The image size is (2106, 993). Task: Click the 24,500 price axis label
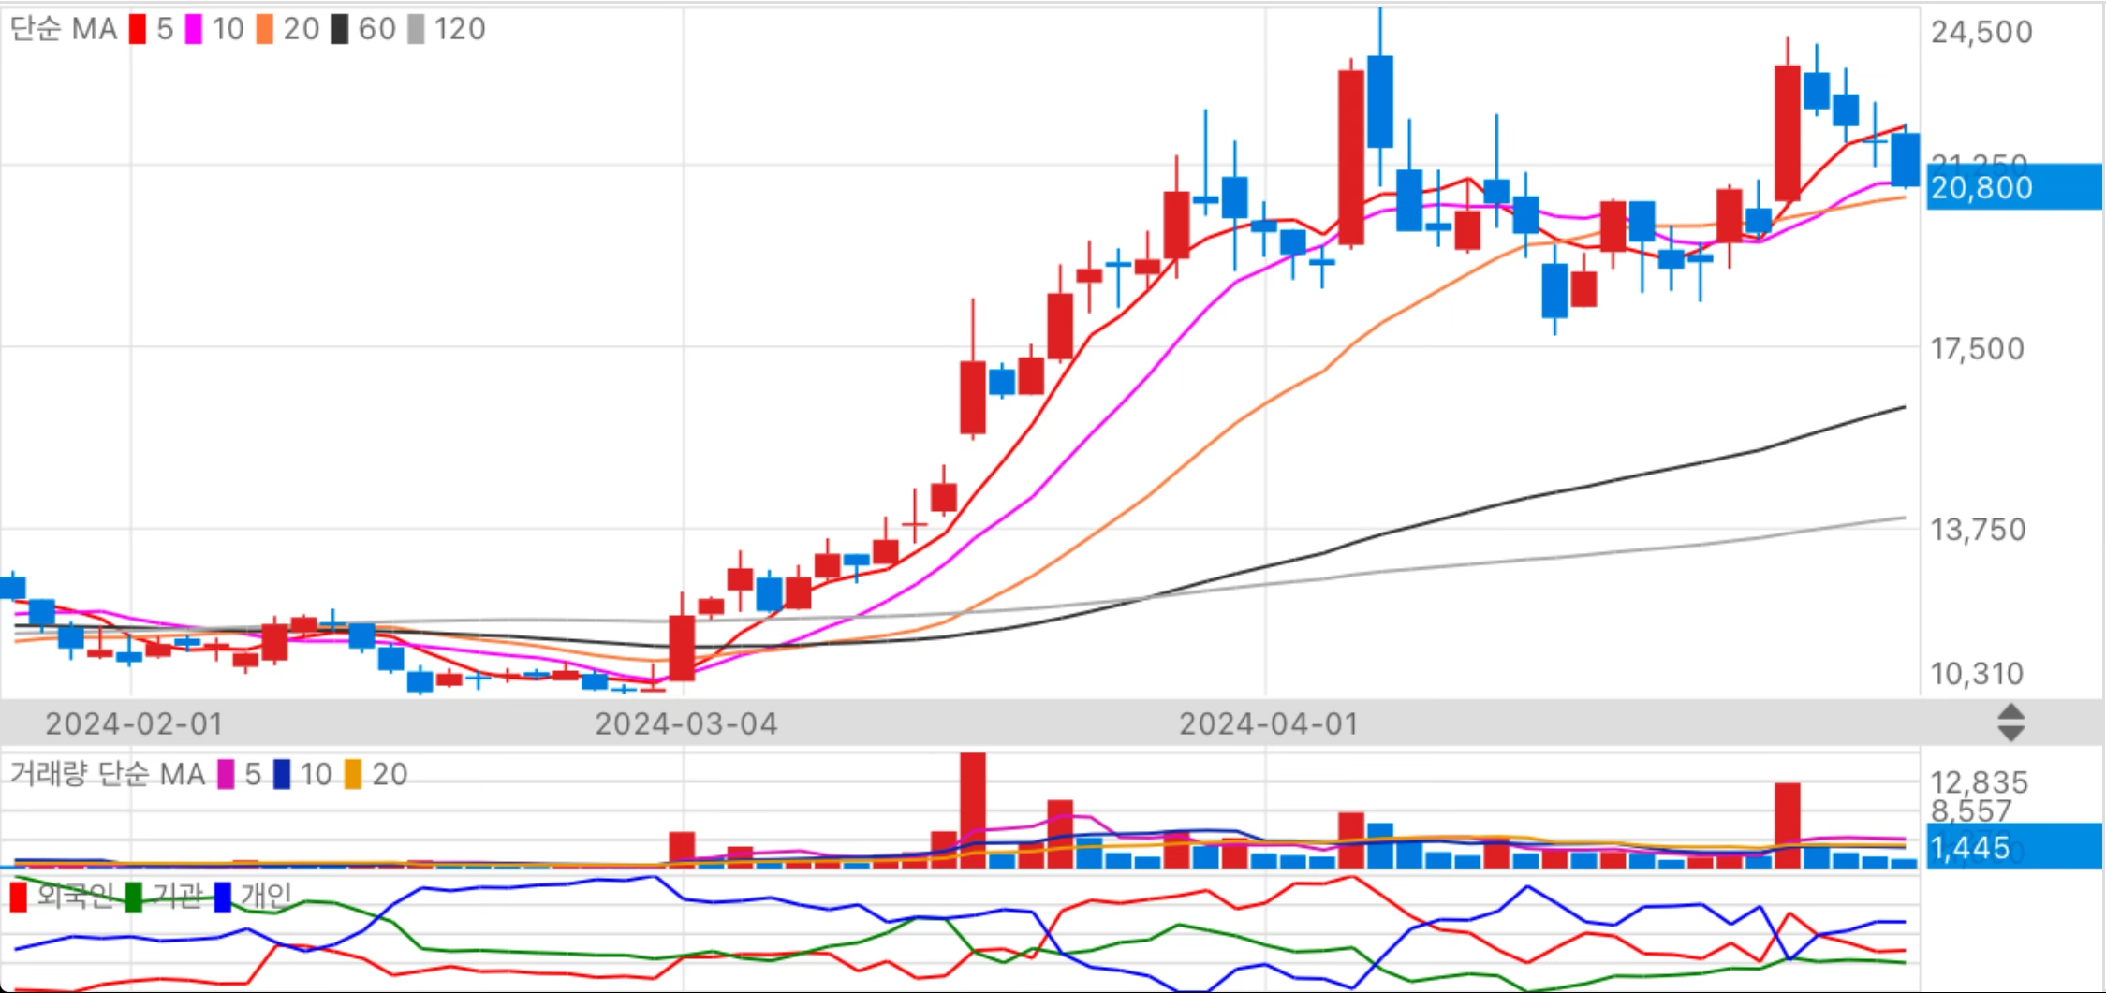coord(1981,32)
